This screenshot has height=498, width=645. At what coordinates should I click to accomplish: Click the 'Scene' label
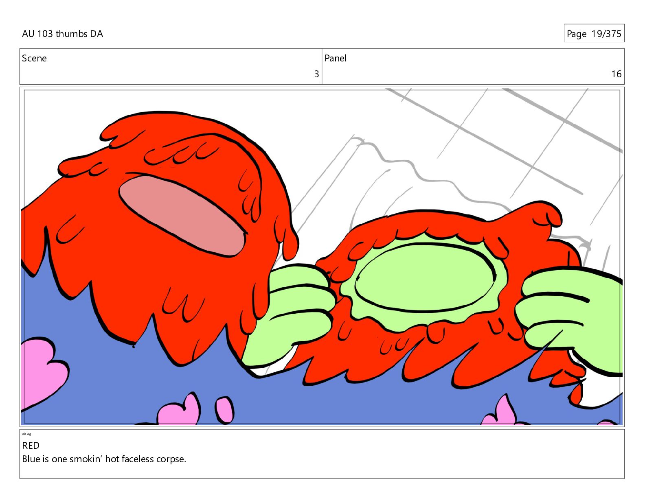(34, 58)
